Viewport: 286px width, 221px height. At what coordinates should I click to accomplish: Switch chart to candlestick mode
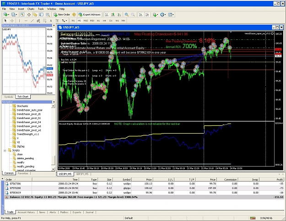[x=113, y=15]
